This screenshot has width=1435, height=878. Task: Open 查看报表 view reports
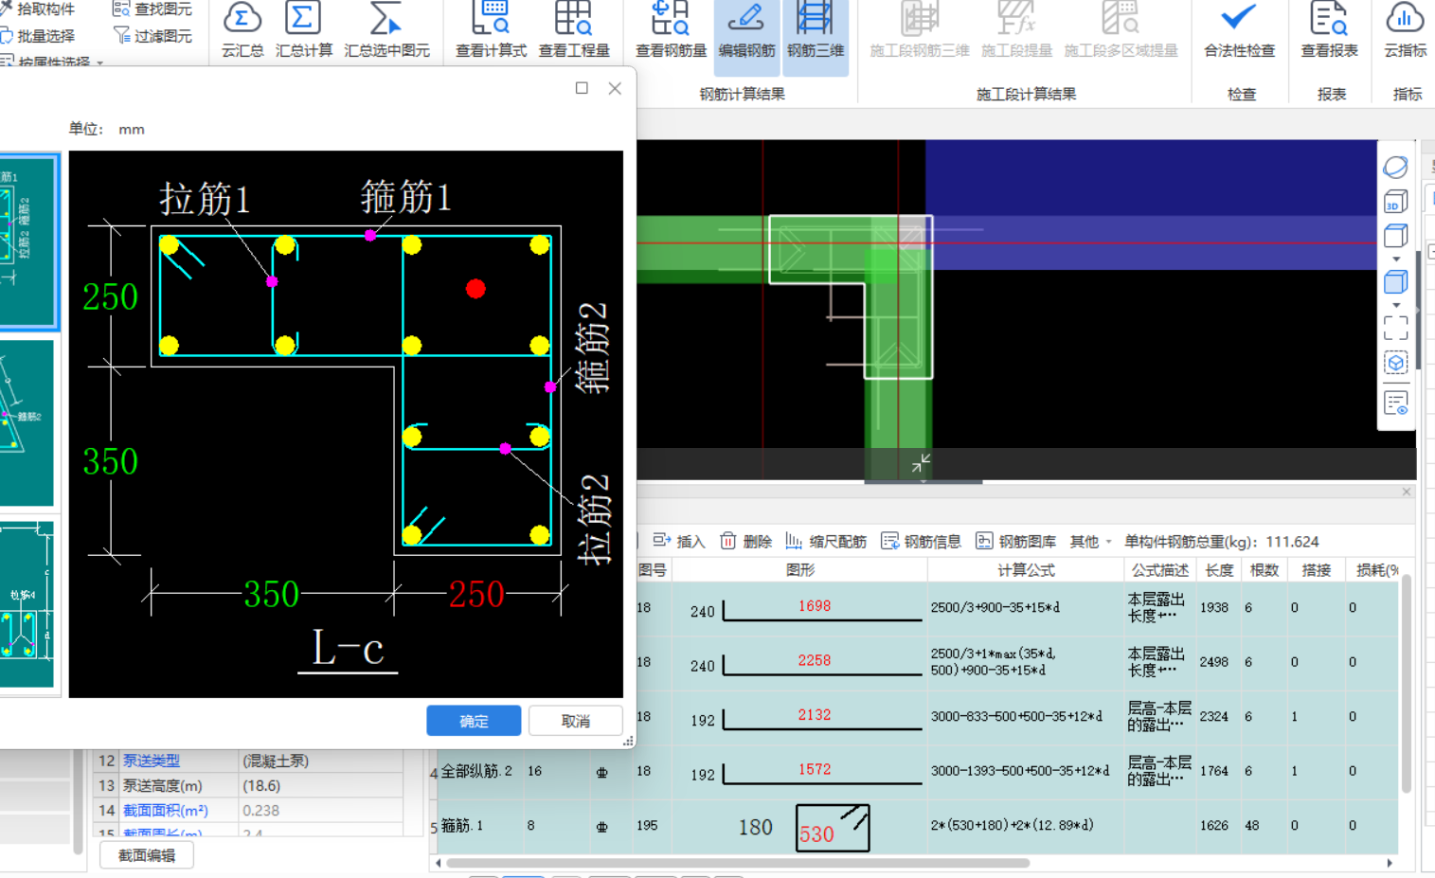tap(1329, 31)
